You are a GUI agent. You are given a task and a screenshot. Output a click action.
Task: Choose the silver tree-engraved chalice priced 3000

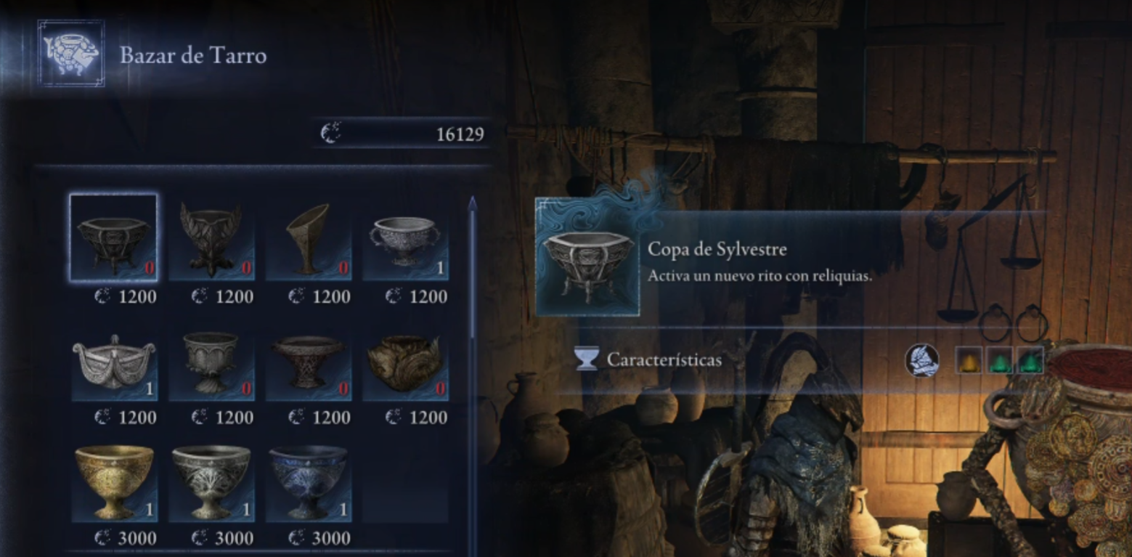(x=211, y=481)
